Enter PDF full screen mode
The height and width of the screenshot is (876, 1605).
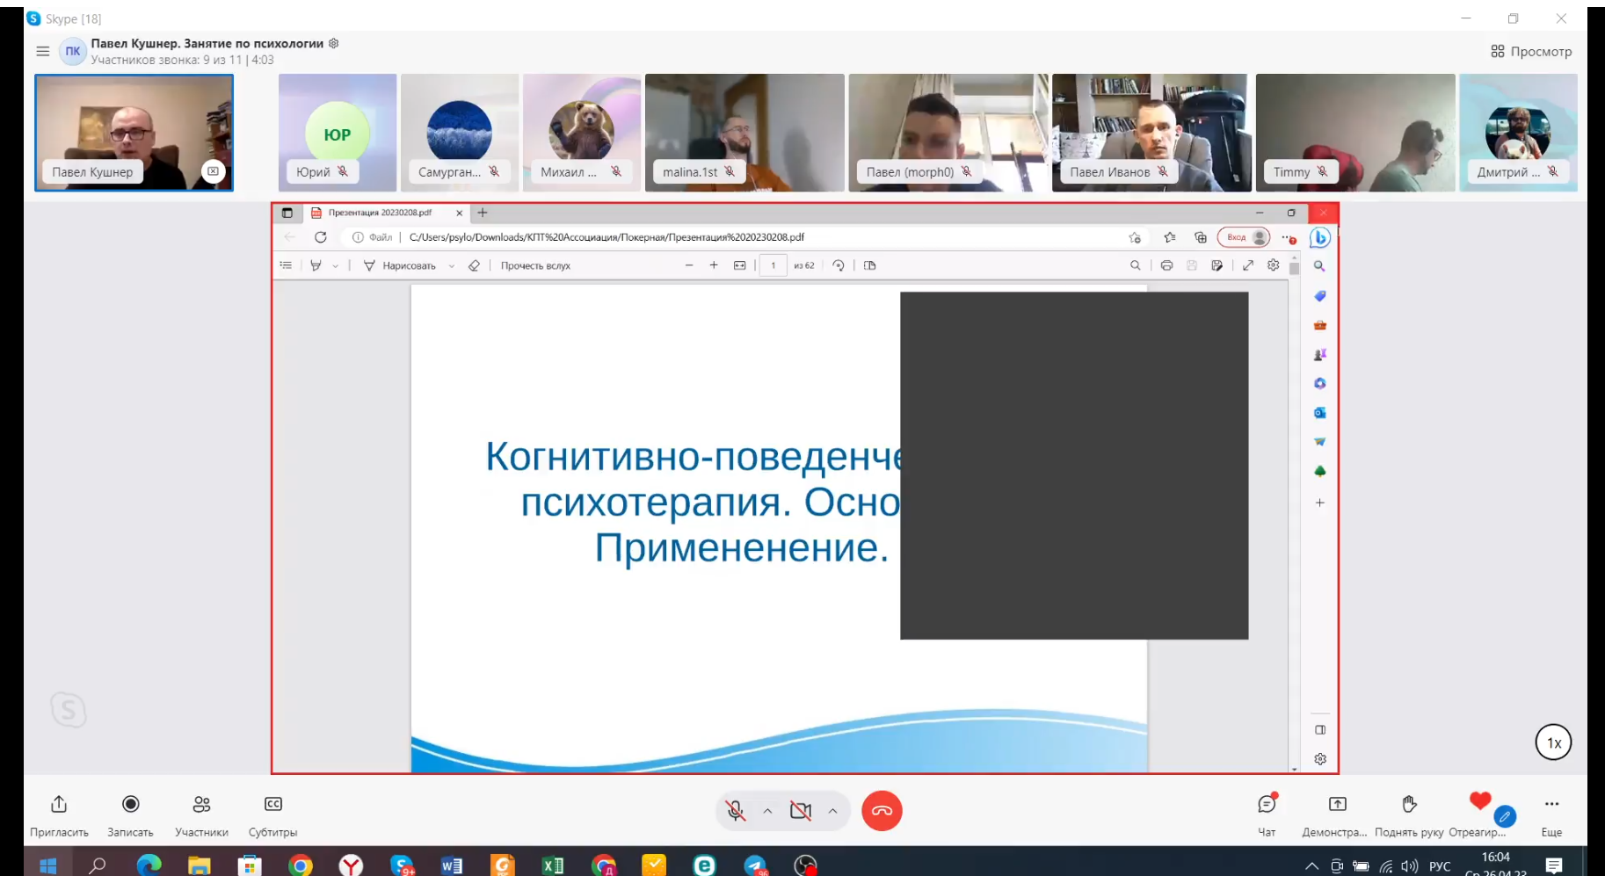click(x=1248, y=265)
